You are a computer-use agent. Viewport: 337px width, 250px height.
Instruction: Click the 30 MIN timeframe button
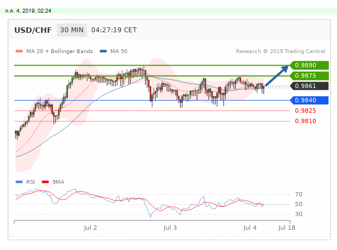click(x=72, y=30)
